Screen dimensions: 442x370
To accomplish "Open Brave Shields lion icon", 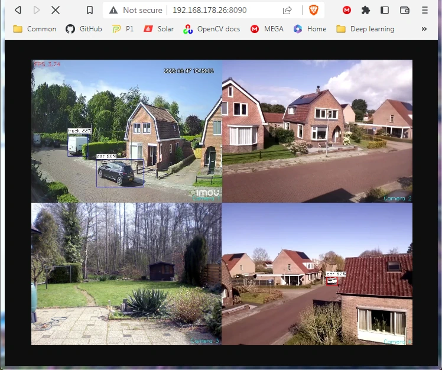I will click(313, 10).
